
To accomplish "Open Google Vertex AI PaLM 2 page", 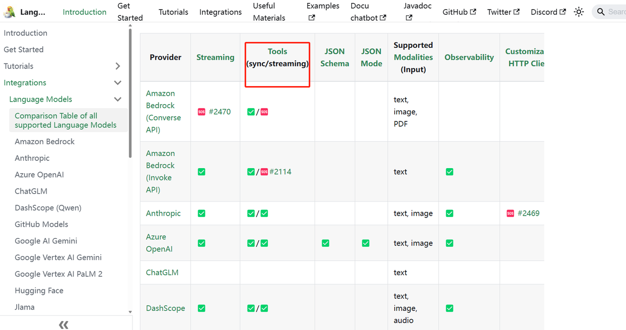I will click(x=59, y=274).
